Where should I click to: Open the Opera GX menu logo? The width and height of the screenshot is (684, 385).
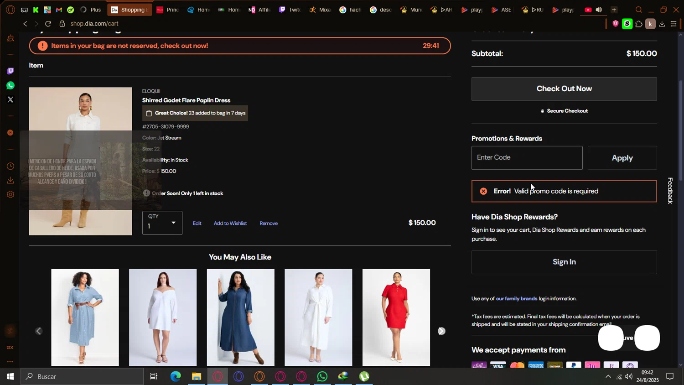tap(10, 10)
